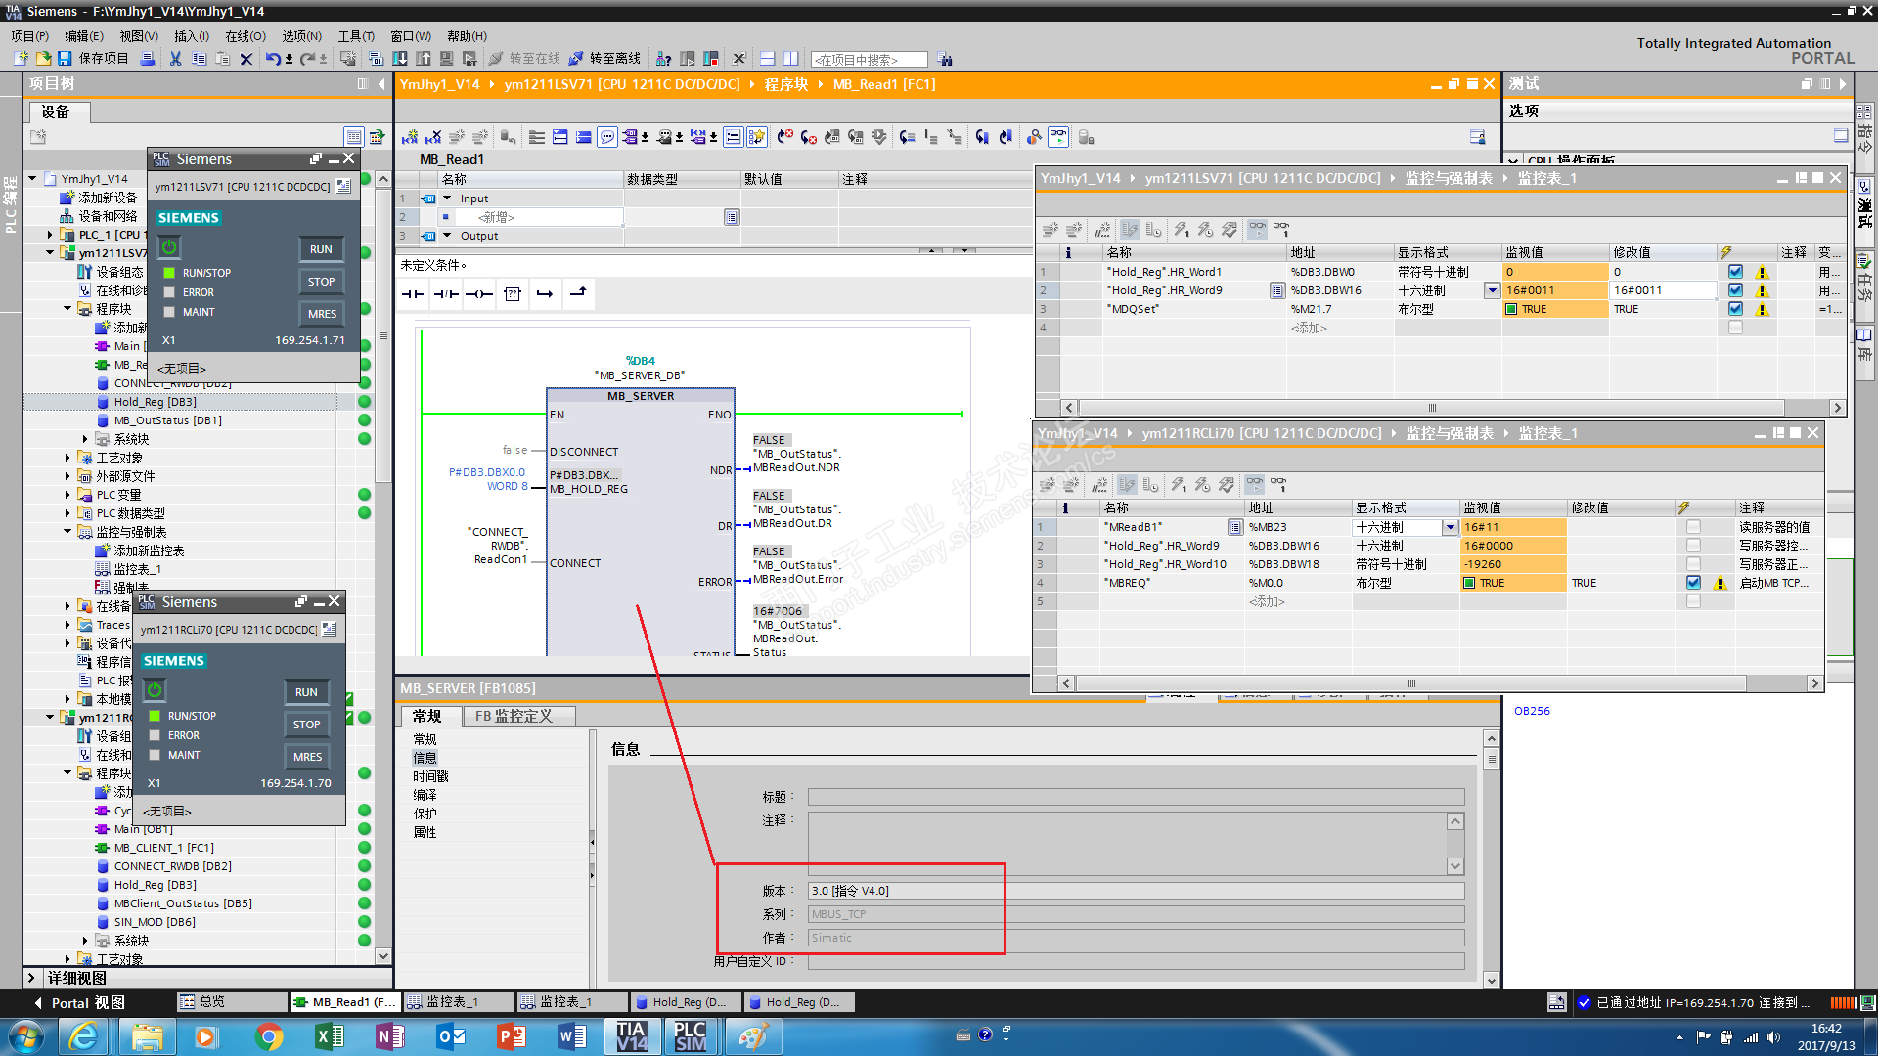The height and width of the screenshot is (1056, 1878).
Task: Click the cut scissors toolbar icon
Action: [x=175, y=59]
